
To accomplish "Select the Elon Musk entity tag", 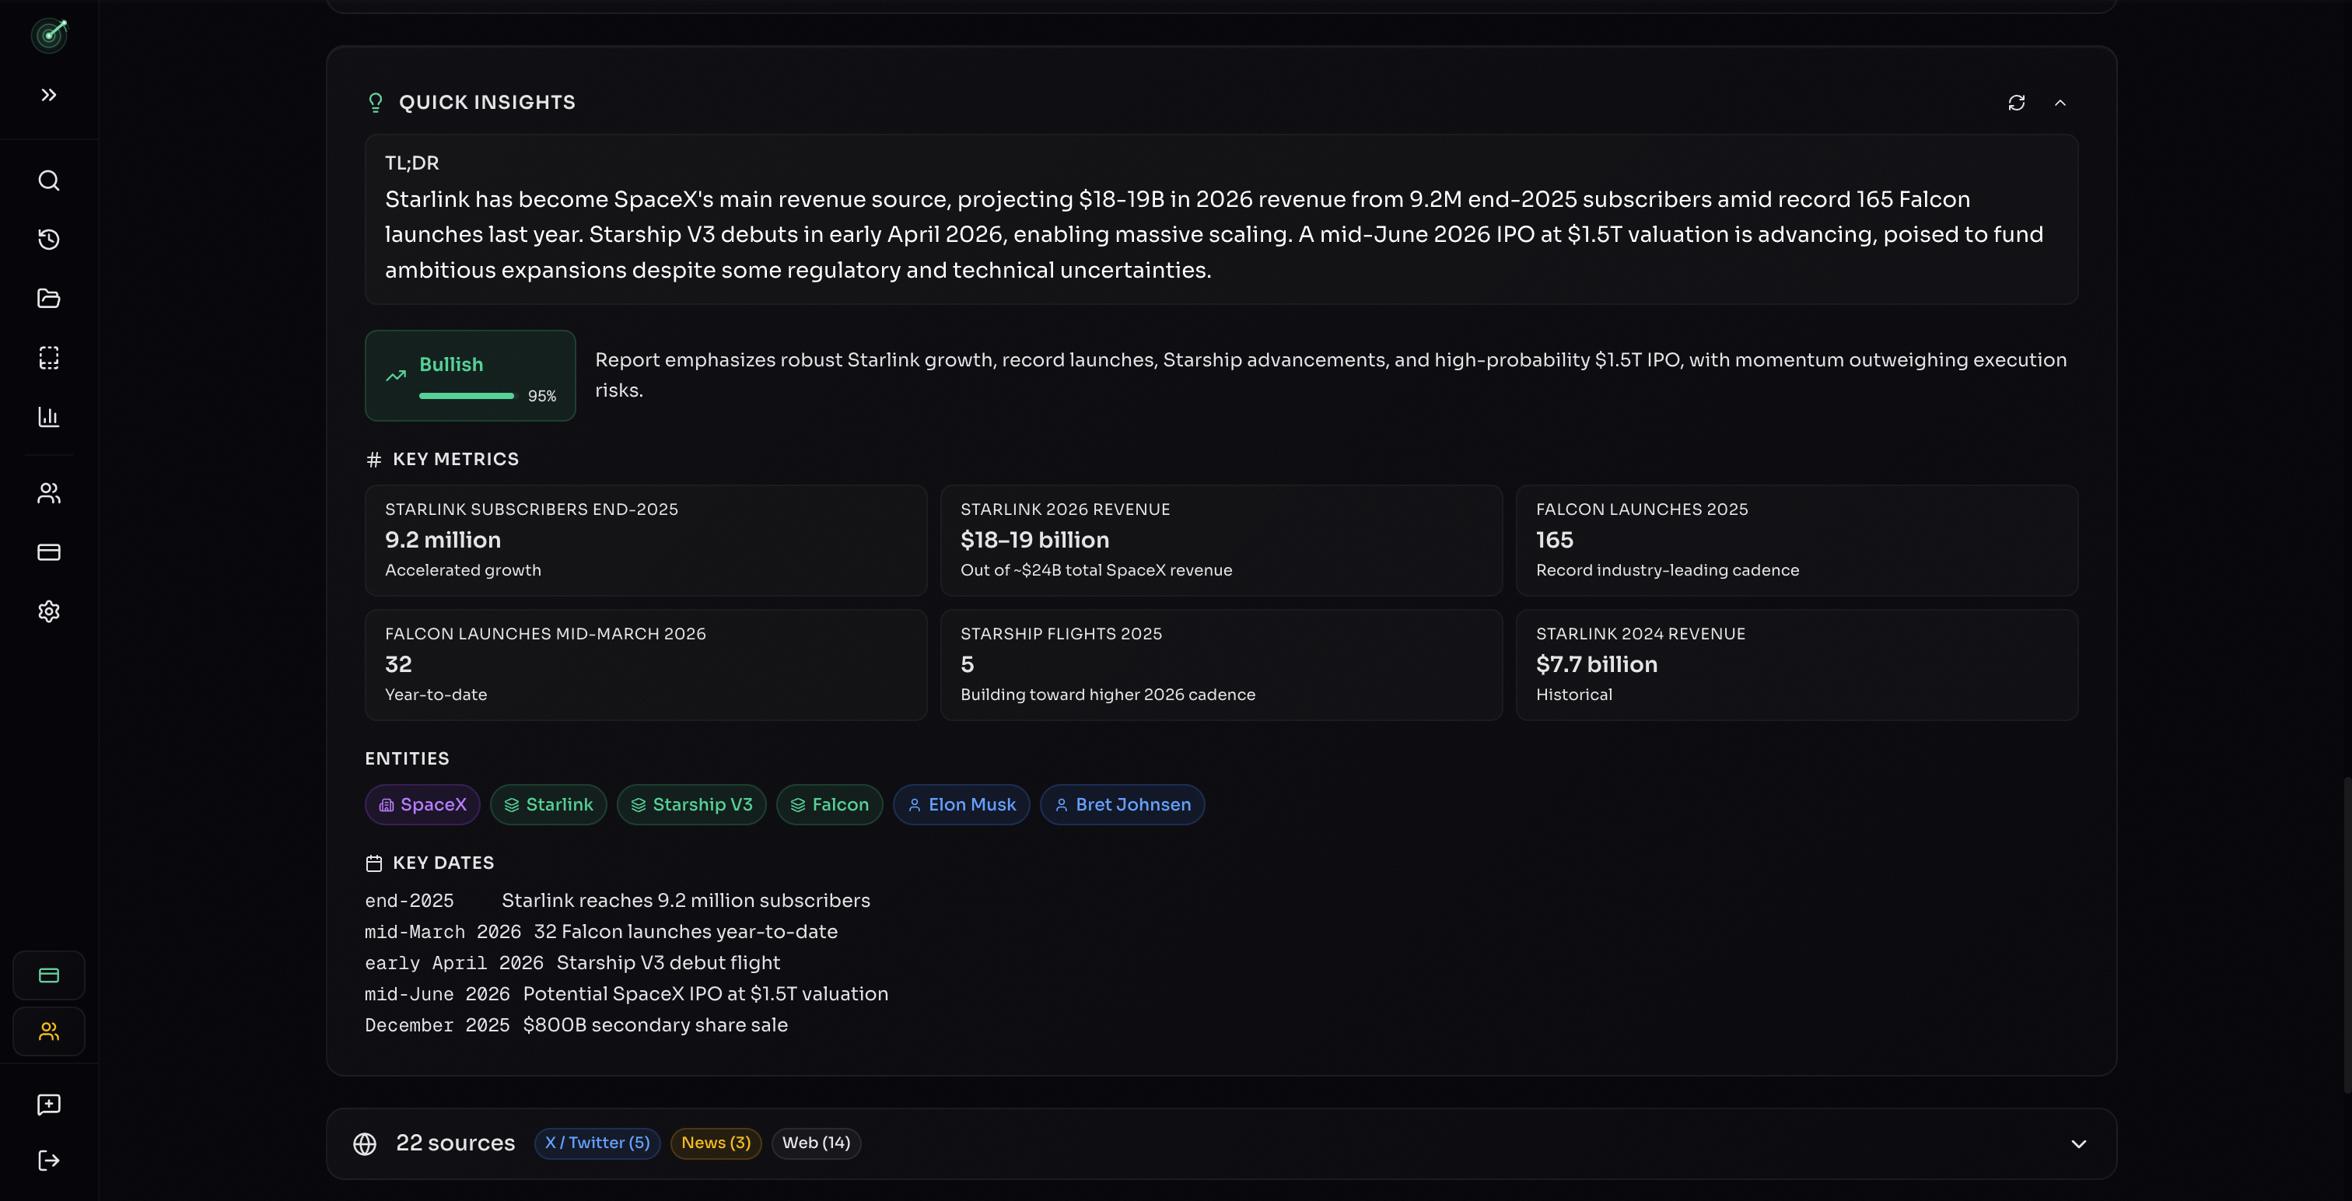I will tap(961, 804).
